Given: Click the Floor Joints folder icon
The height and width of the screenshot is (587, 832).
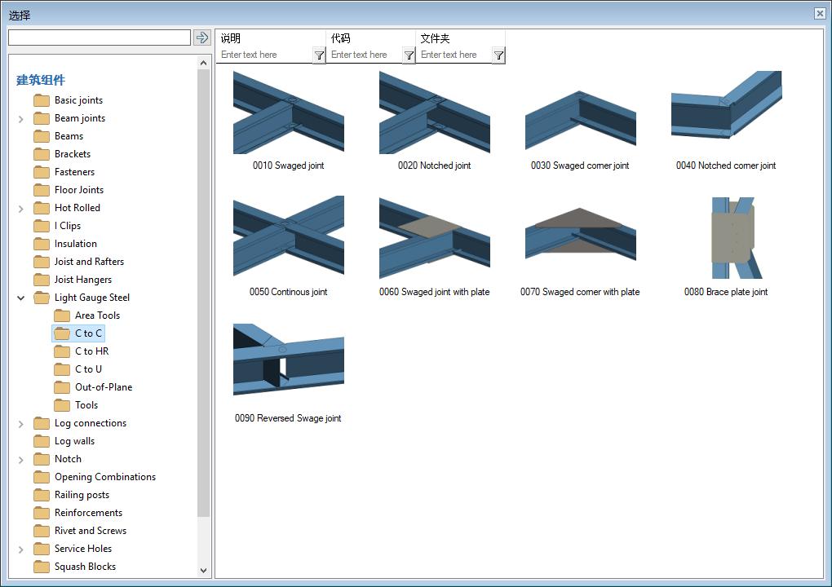Looking at the screenshot, I should click(x=42, y=190).
